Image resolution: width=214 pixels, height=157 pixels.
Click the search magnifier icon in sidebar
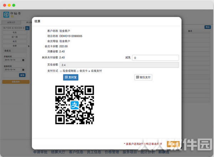pyautogui.click(x=27, y=28)
